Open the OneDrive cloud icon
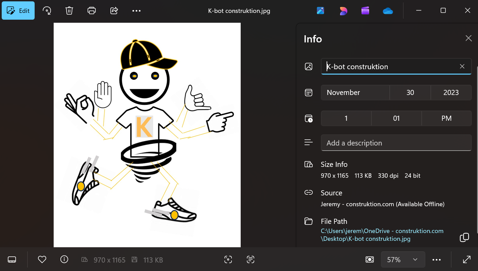Image resolution: width=478 pixels, height=271 pixels. coord(388,11)
